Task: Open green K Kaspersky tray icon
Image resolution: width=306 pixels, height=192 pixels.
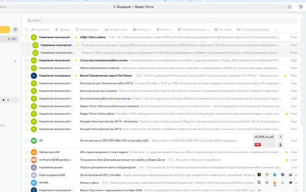Action: 275,174
